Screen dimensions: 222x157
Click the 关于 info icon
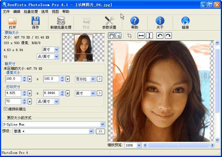pyautogui.click(x=160, y=21)
